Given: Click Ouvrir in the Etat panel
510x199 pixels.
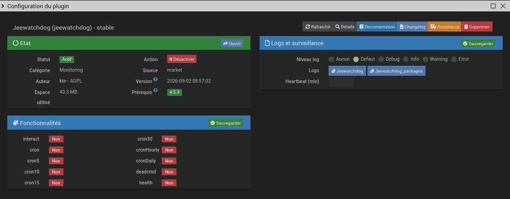Looking at the screenshot, I should click(x=232, y=43).
